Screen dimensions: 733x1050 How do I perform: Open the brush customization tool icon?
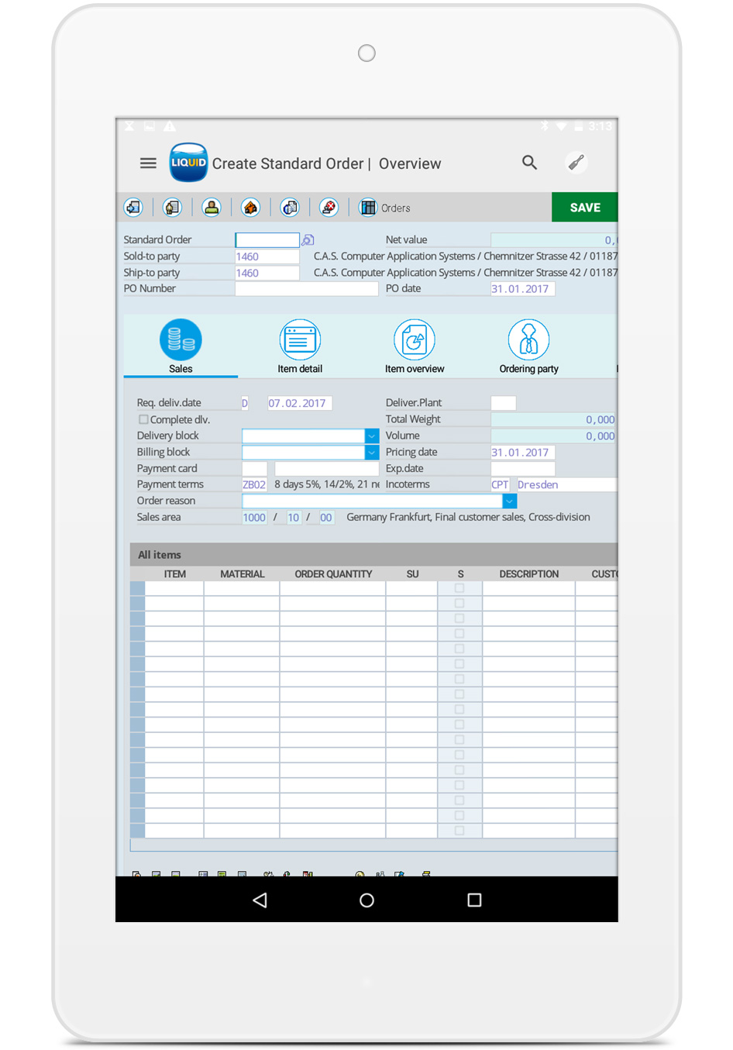pos(576,163)
